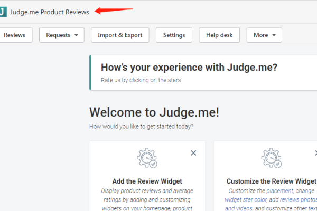Go to Settings
This screenshot has height=211, width=317.
174,35
